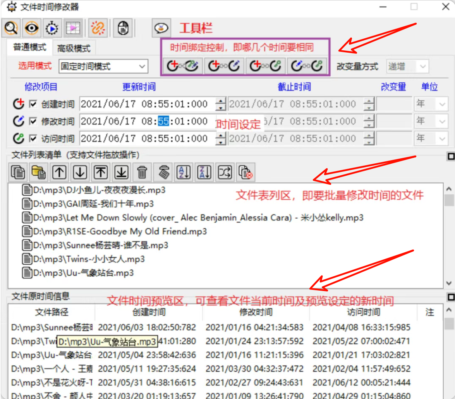Shuffle the file list order
Screen dimensions: 455x399
click(x=225, y=172)
